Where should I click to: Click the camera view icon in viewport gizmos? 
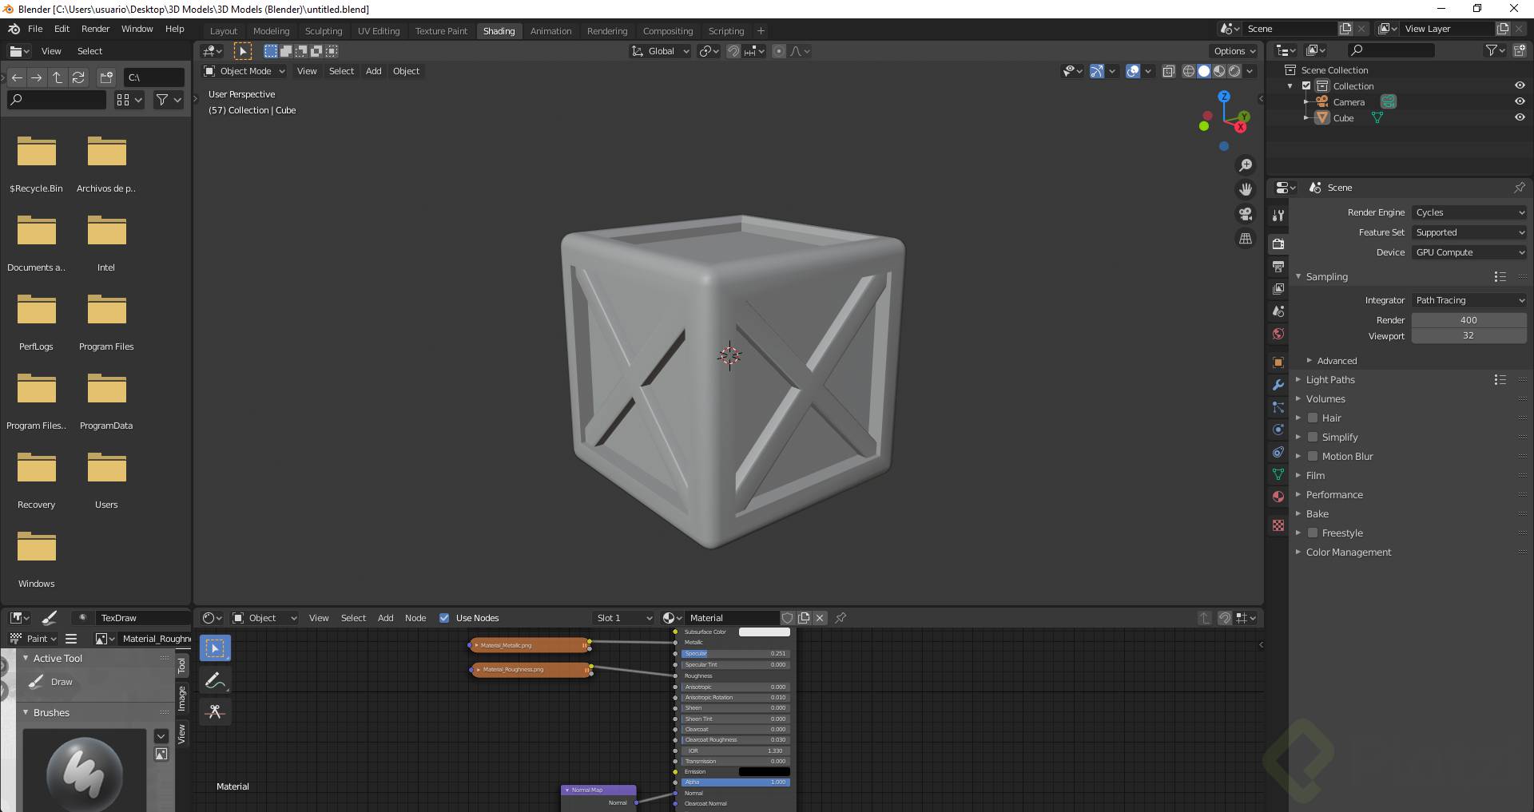pos(1244,214)
